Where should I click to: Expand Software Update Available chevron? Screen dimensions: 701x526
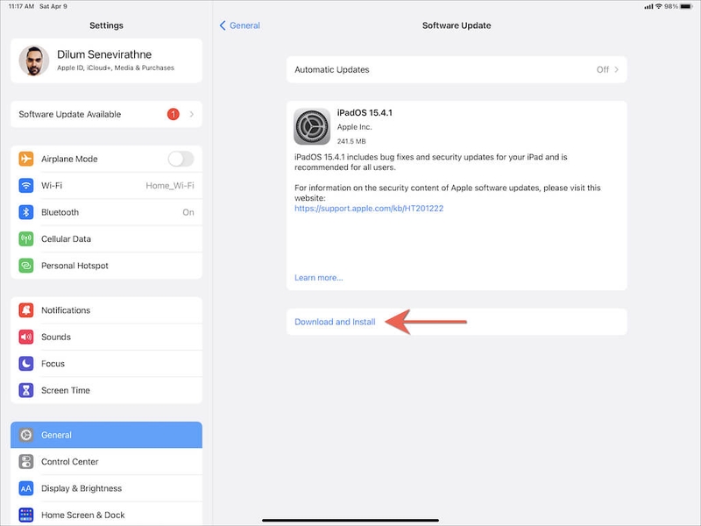click(191, 115)
